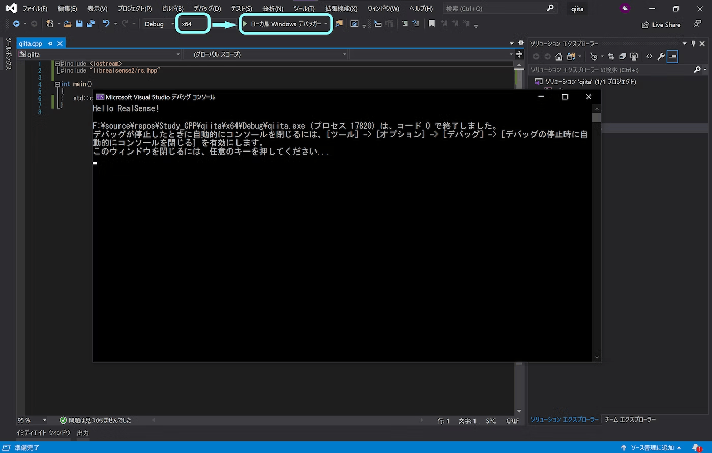Open the 出力 window from bottom bar

point(82,433)
